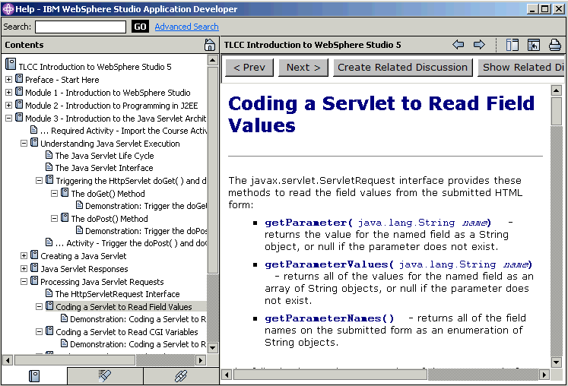Screen dimensions: 568x386
Task: Click book icon beside The doPost() Method
Action: [x=65, y=217]
